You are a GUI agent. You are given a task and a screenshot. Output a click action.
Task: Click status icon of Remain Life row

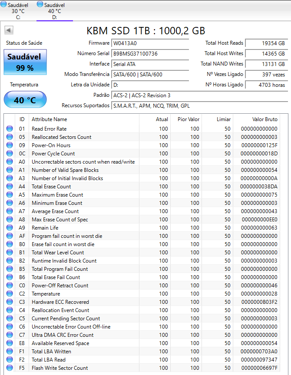coord(10,228)
